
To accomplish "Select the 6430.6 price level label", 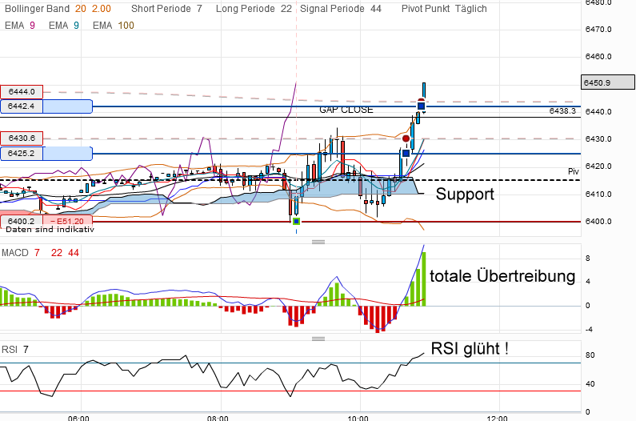I will point(22,138).
